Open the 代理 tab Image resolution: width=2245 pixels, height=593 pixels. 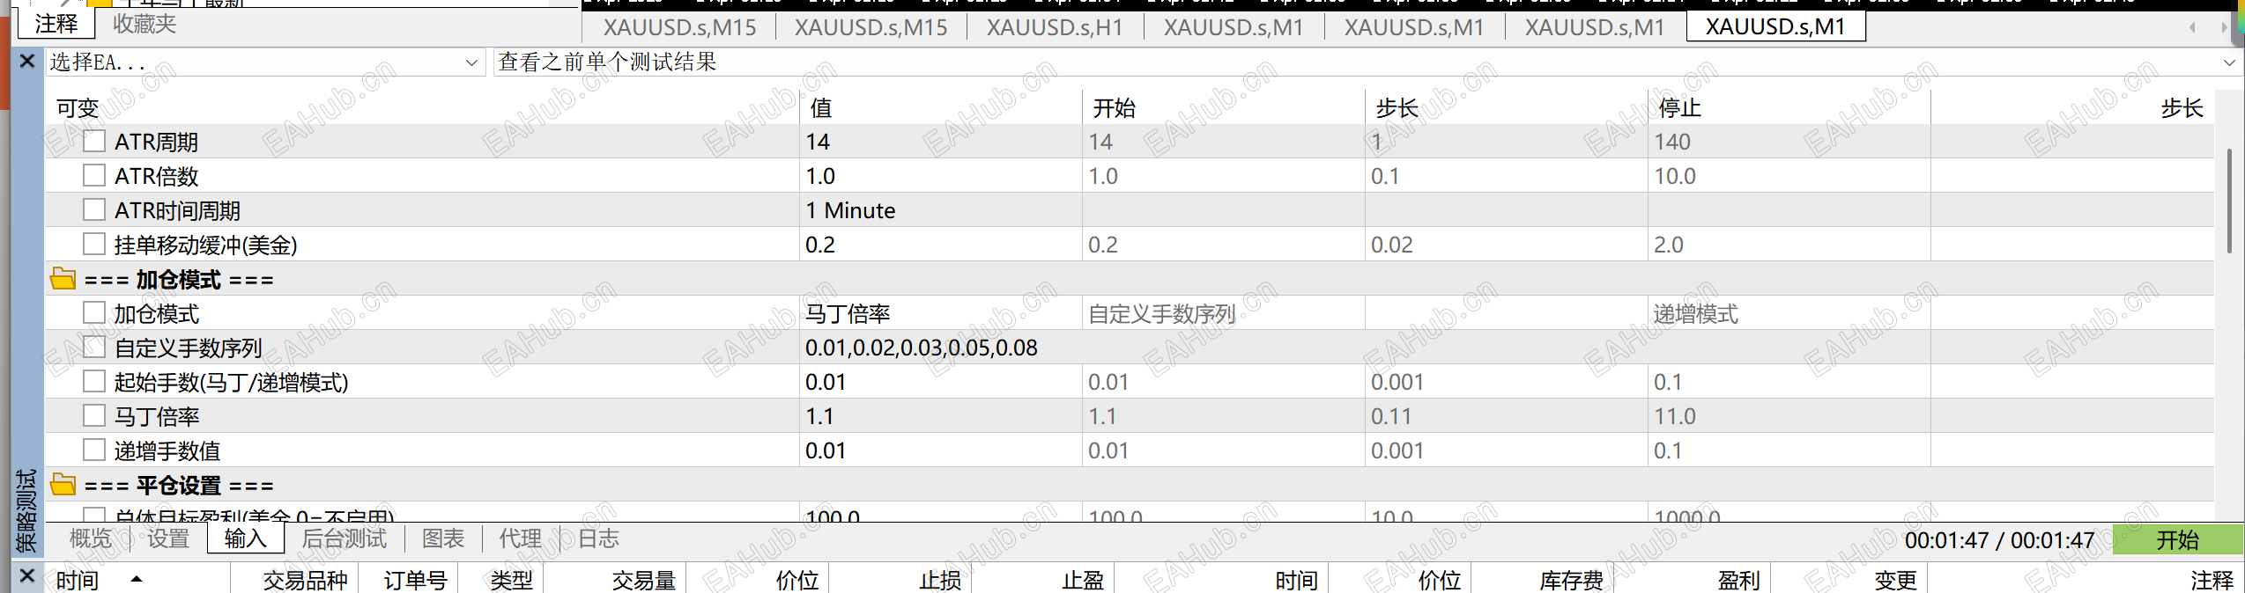point(521,538)
